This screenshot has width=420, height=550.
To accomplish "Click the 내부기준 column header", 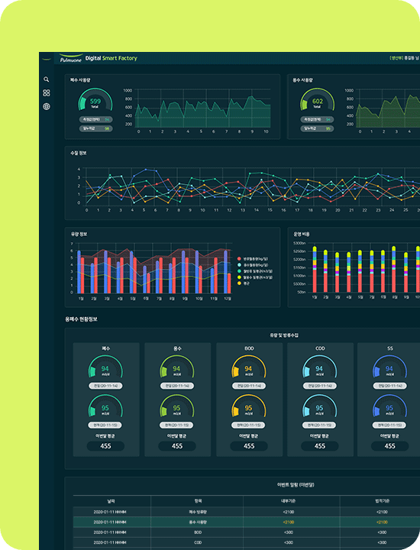I will pos(289,501).
